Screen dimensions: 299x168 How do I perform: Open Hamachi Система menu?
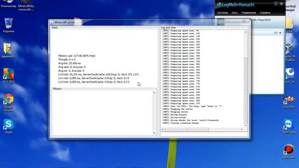coord(222,13)
